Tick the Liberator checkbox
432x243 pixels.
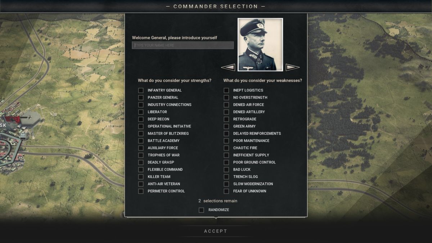point(141,112)
